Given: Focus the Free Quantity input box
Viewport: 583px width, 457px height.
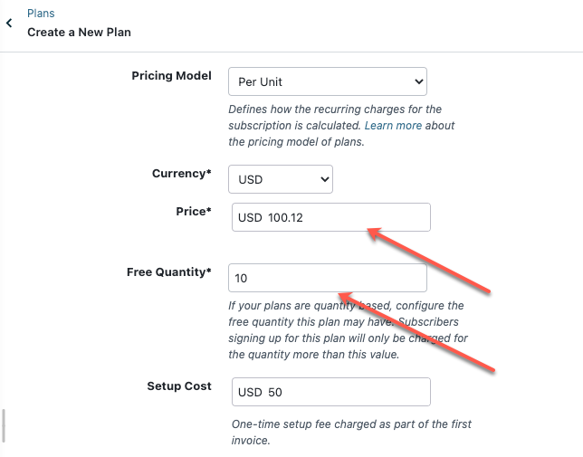Looking at the screenshot, I should pyautogui.click(x=327, y=278).
